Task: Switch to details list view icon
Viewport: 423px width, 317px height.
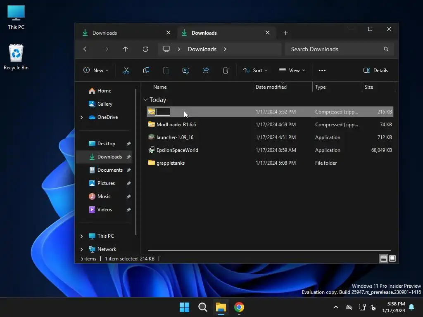Action: click(383, 258)
